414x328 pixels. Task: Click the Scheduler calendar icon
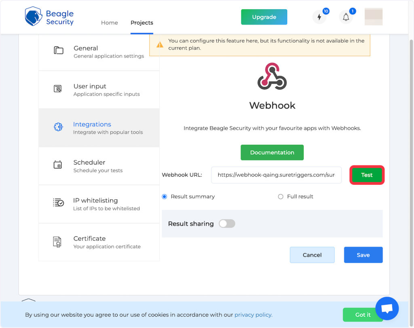coord(58,165)
